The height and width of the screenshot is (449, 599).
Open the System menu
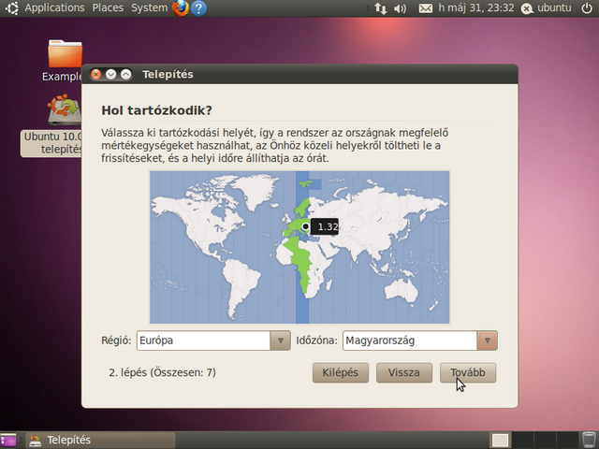pos(150,8)
